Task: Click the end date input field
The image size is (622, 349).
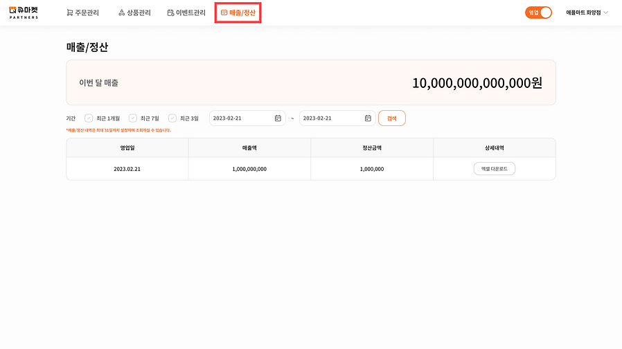Action: point(337,118)
